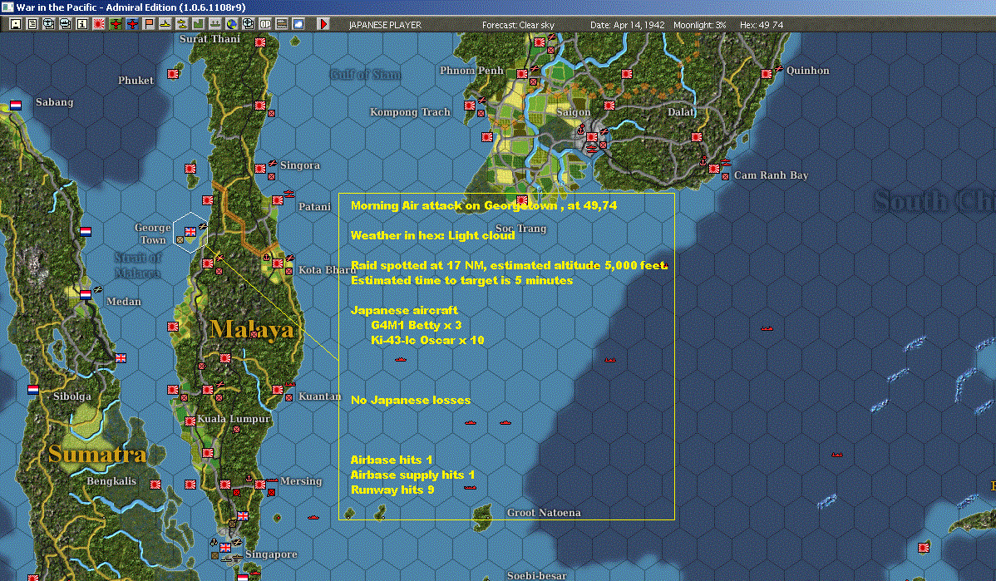
Task: Click the gray ship silhouette toolbar icon
Action: tap(214, 24)
